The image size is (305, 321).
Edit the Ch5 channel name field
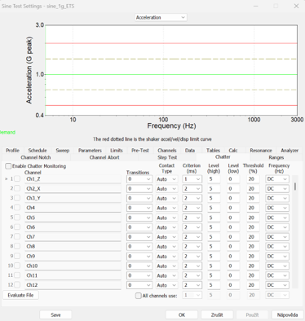pyautogui.click(x=73, y=218)
